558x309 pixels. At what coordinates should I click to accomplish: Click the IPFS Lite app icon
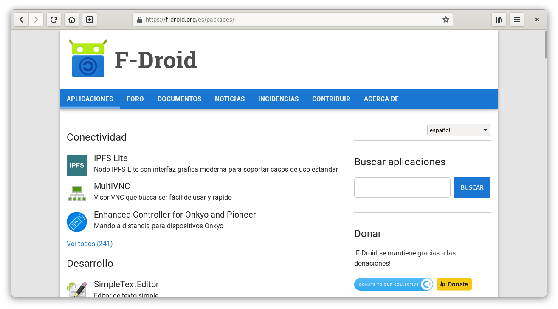(x=77, y=165)
